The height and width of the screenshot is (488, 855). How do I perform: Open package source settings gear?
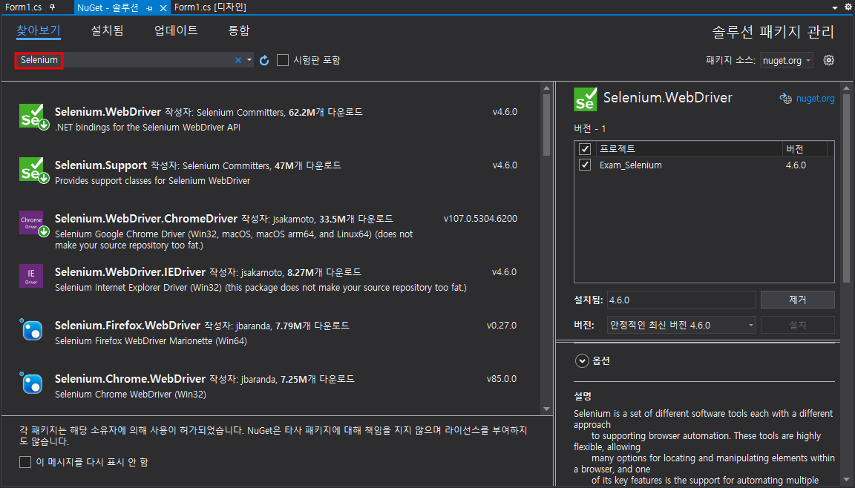pyautogui.click(x=829, y=60)
